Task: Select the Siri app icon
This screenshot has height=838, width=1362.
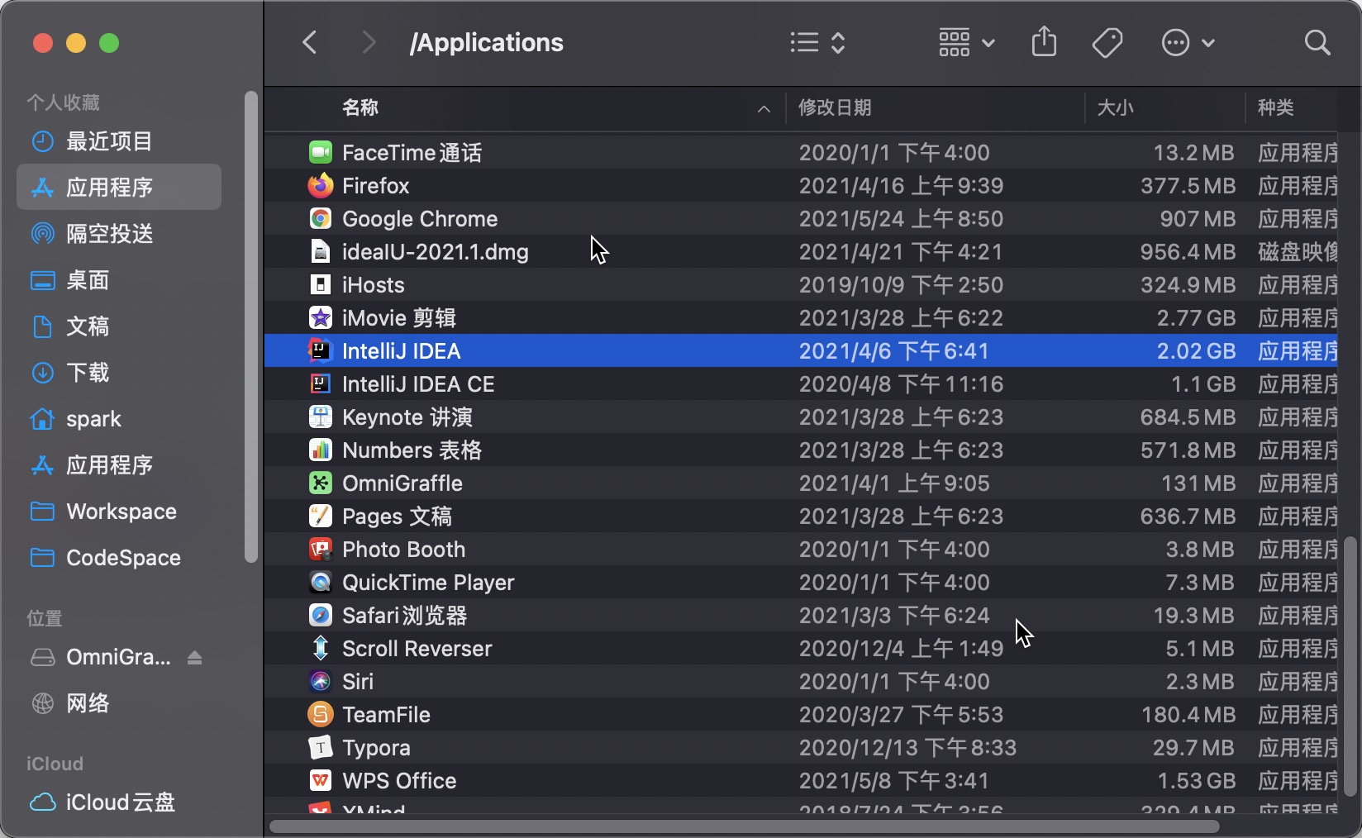Action: (321, 682)
